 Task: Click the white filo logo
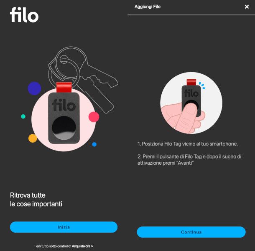pos(24,15)
